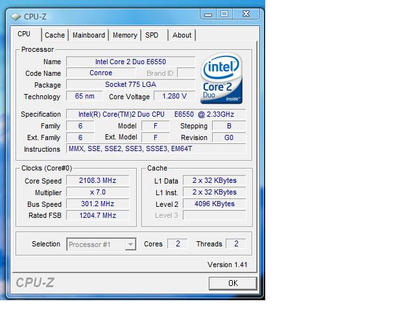Click the Rated FSB value 1204.7 MHz
415x332 pixels.
[98, 215]
